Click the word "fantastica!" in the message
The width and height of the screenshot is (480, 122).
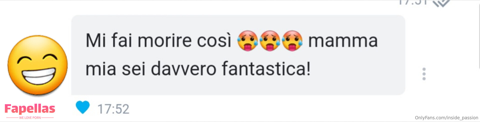266,68
